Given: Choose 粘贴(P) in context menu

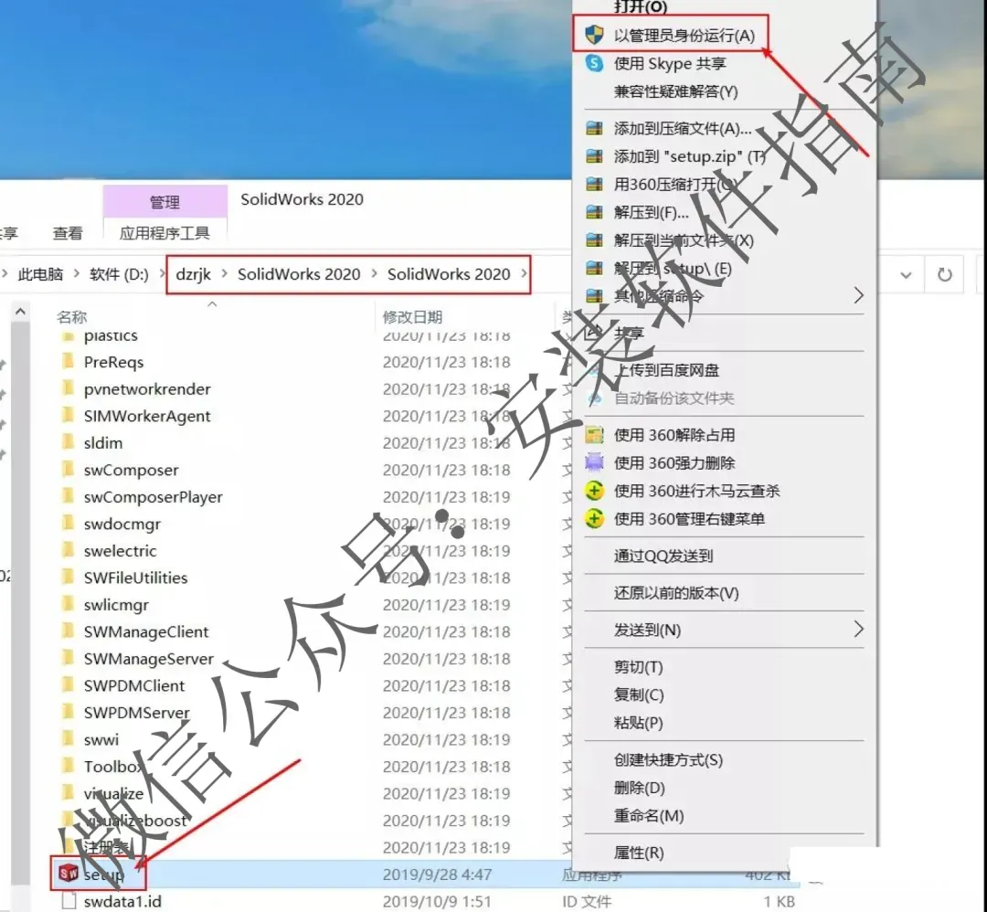Looking at the screenshot, I should 638,723.
